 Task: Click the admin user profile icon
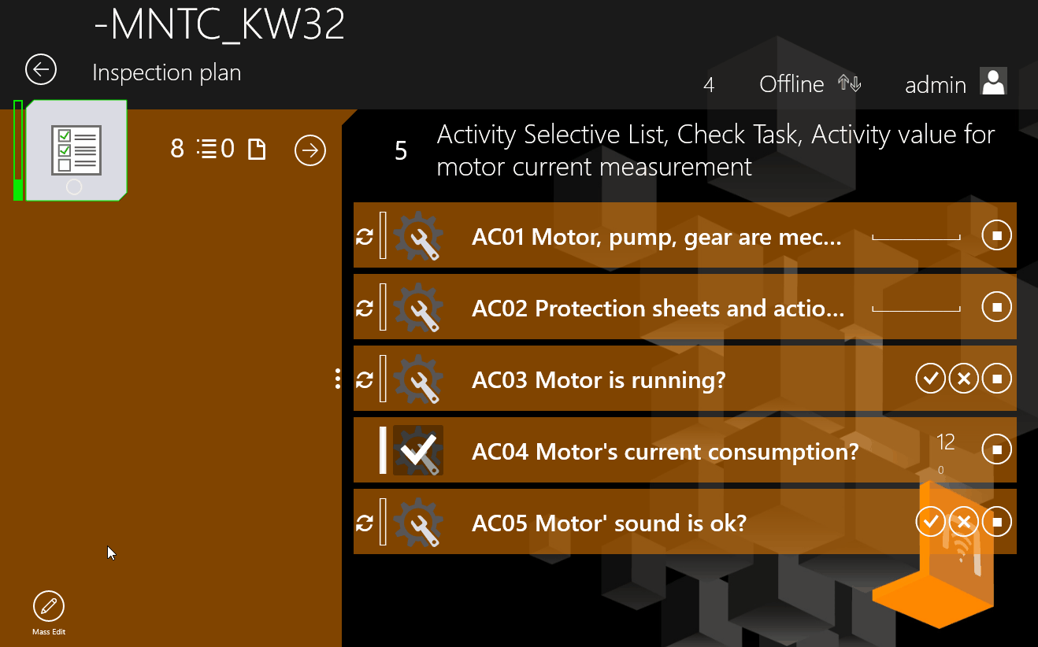[993, 82]
